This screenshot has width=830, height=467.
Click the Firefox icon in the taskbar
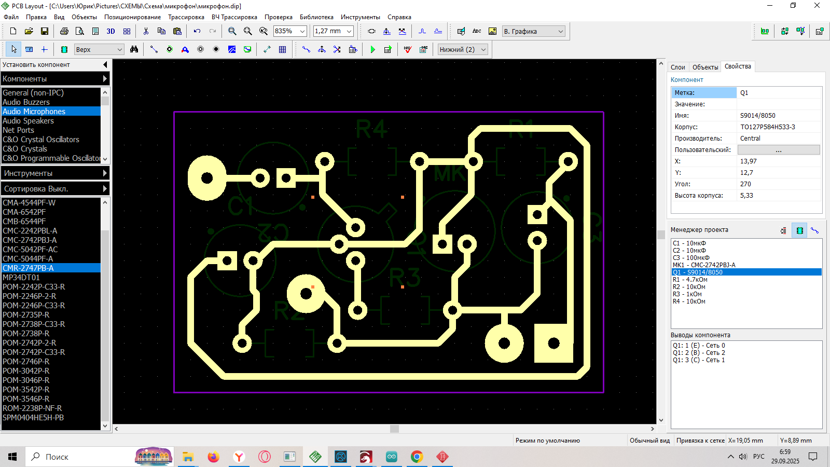213,457
